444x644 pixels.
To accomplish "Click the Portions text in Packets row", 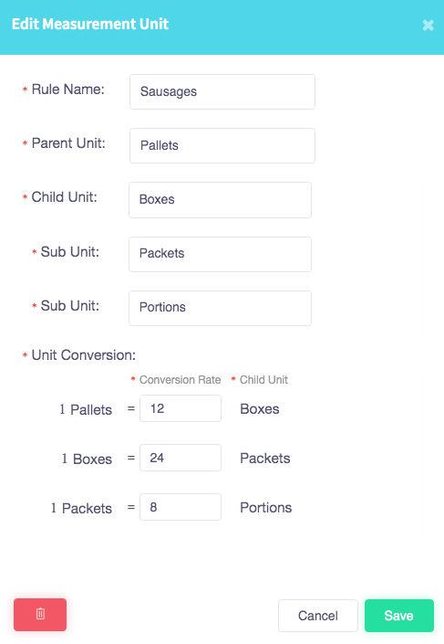I will pos(265,507).
